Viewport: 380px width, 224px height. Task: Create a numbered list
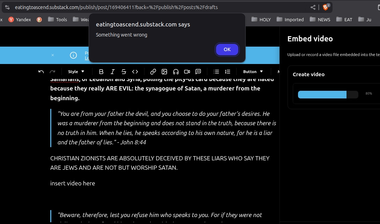[x=228, y=72]
